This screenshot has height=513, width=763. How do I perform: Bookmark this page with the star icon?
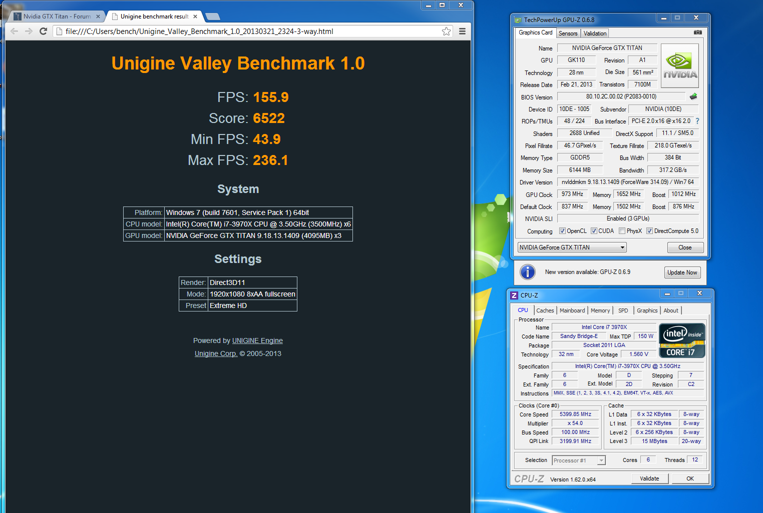446,31
